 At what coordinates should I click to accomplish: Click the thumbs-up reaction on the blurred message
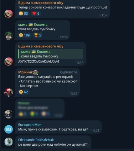22,114
